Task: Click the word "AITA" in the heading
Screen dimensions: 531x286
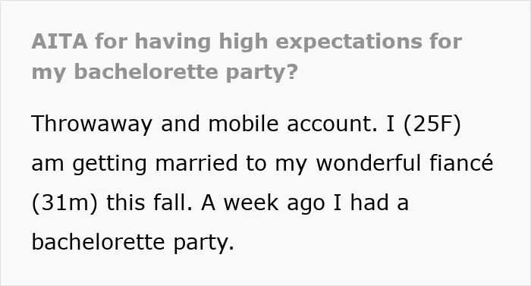Action: pos(59,41)
